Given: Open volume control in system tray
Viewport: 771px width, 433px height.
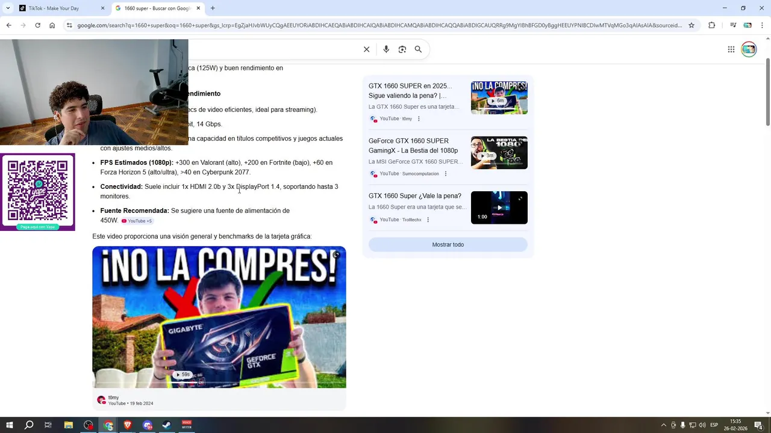Looking at the screenshot, I should pyautogui.click(x=702, y=425).
